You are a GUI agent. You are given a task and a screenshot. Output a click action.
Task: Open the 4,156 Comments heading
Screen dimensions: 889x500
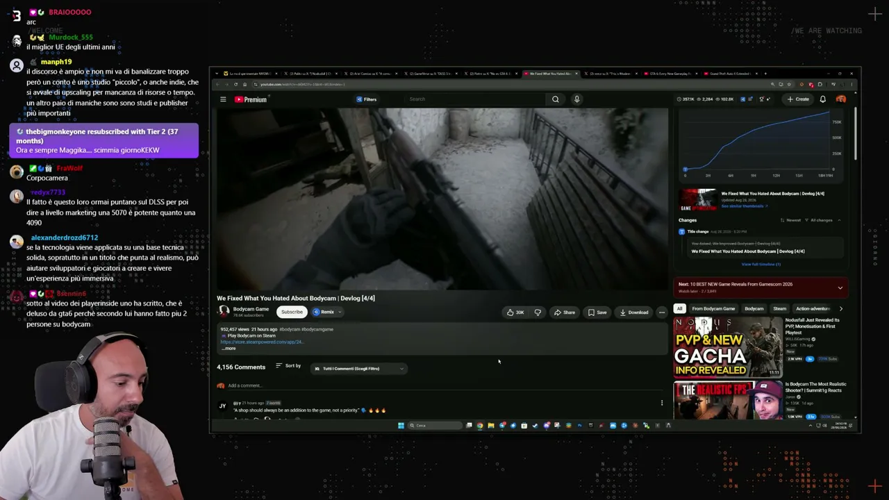pos(241,367)
